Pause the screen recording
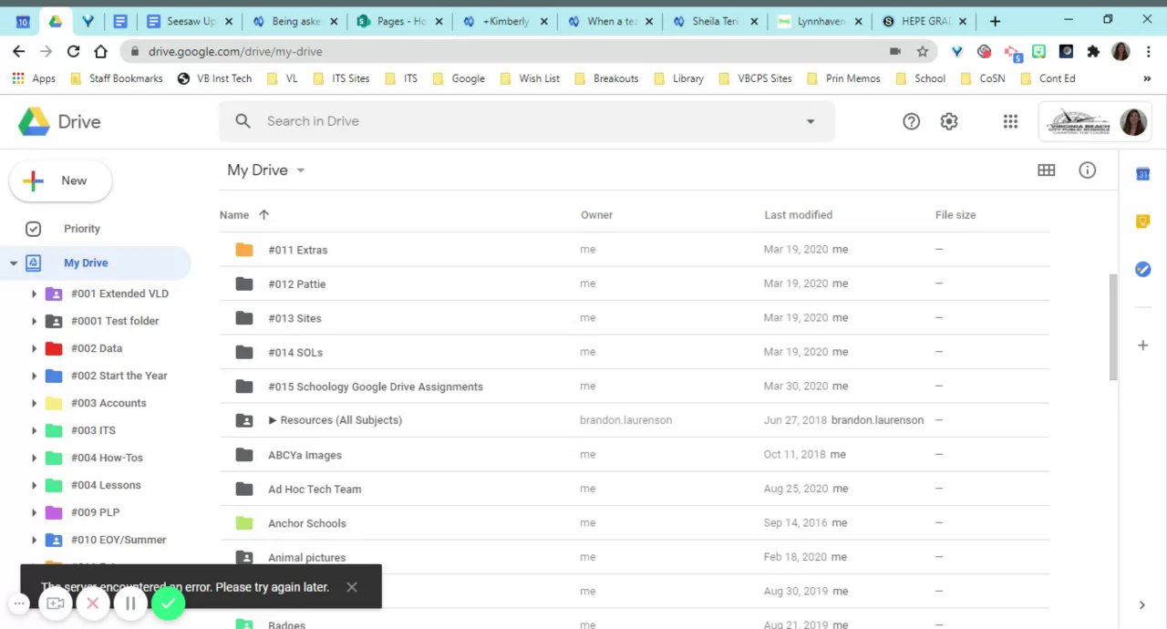 [130, 603]
